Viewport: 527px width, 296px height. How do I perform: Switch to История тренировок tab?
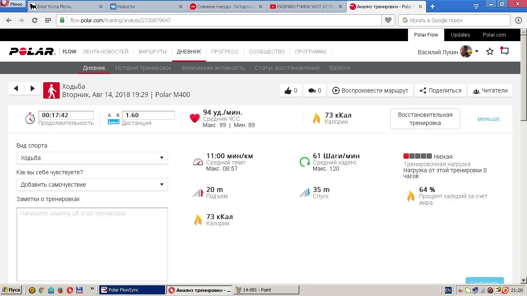click(x=143, y=68)
